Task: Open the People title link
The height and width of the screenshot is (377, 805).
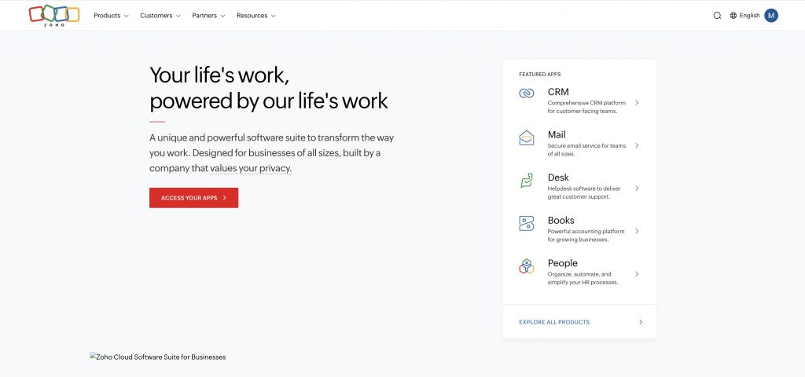Action: pyautogui.click(x=562, y=263)
